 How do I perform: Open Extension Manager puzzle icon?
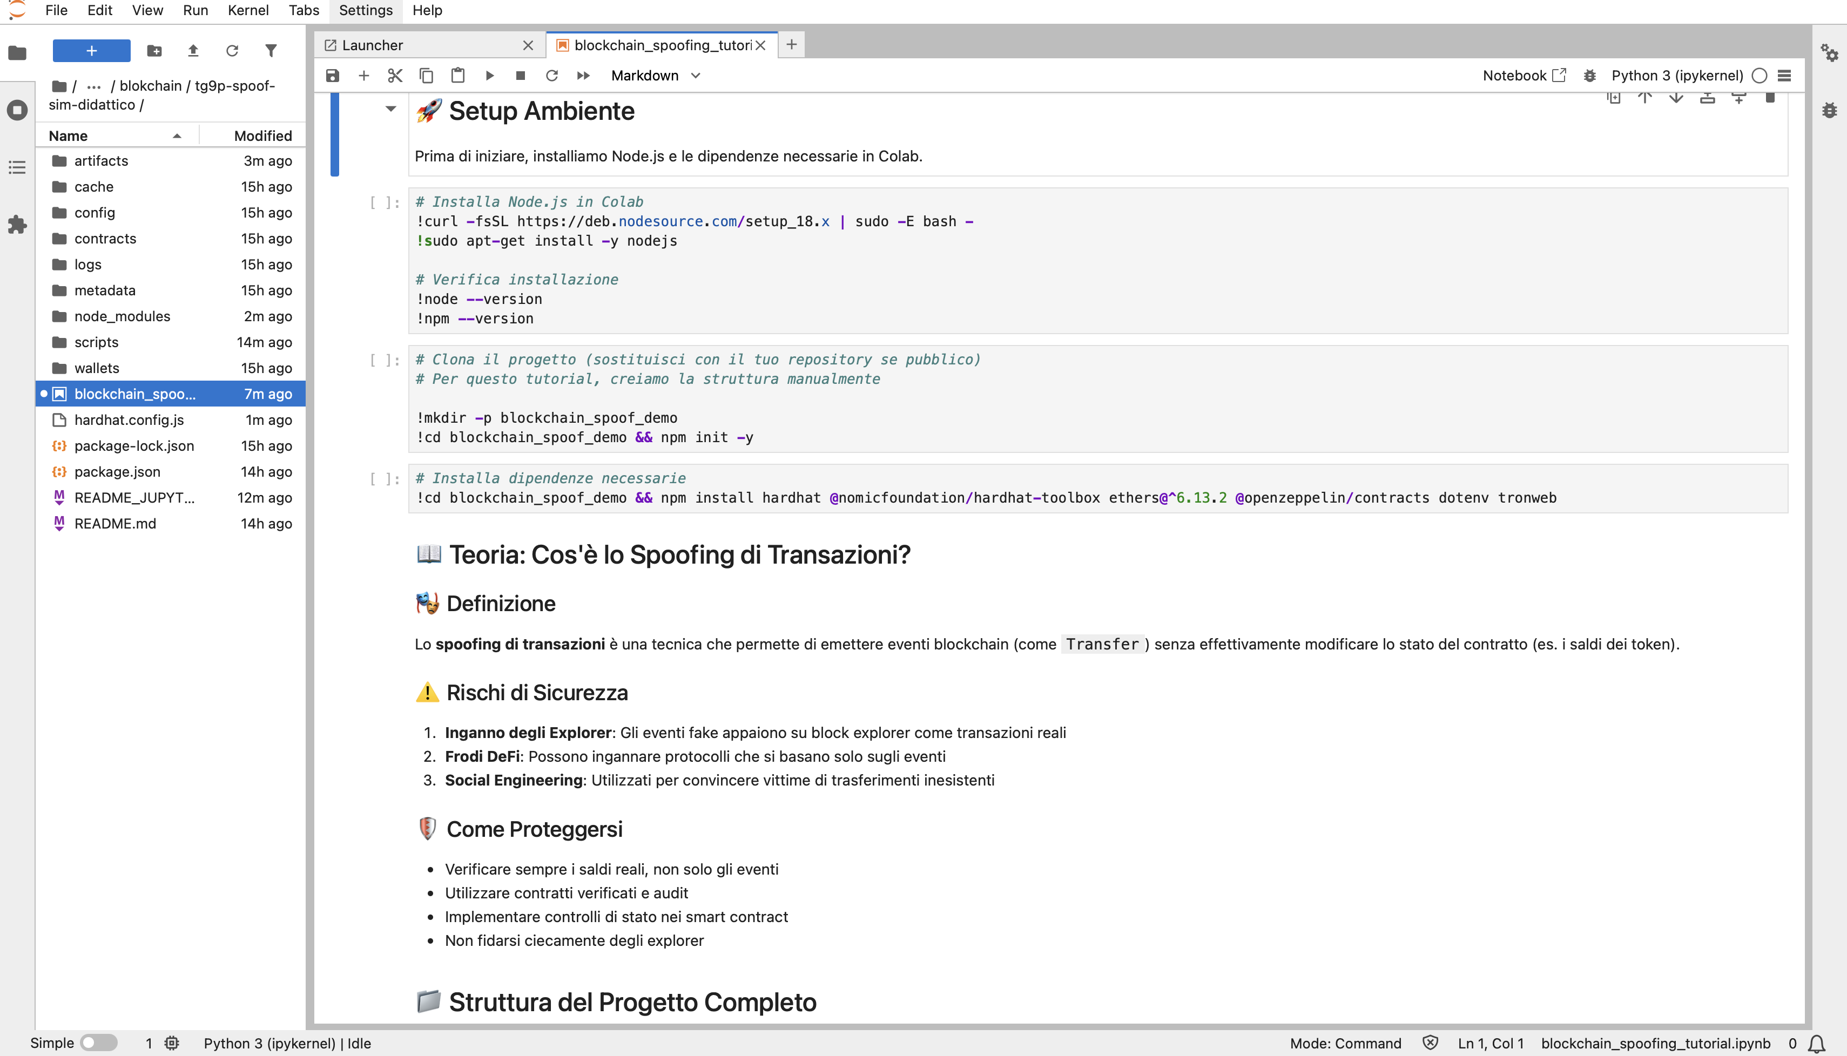click(x=17, y=225)
